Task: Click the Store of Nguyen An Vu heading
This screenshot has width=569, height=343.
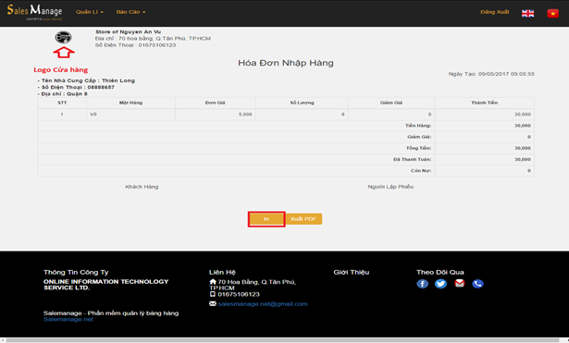Action: 128,32
